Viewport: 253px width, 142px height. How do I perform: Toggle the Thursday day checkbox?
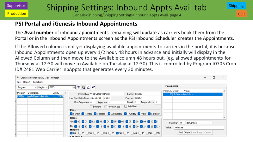pos(125,114)
